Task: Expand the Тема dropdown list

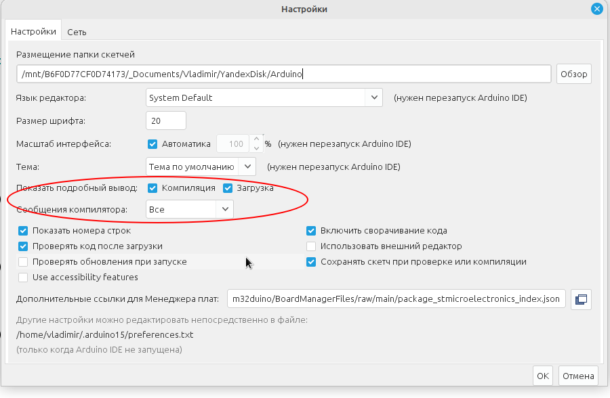Action: [201, 167]
